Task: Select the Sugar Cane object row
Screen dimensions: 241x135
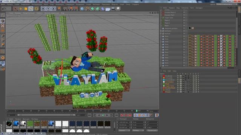Action: point(169,18)
